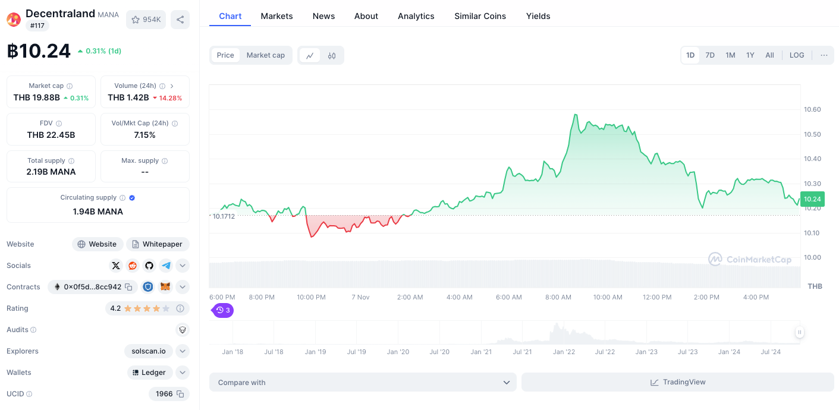The width and height of the screenshot is (839, 410).
Task: Open the Ledger wallet link
Action: click(x=150, y=373)
